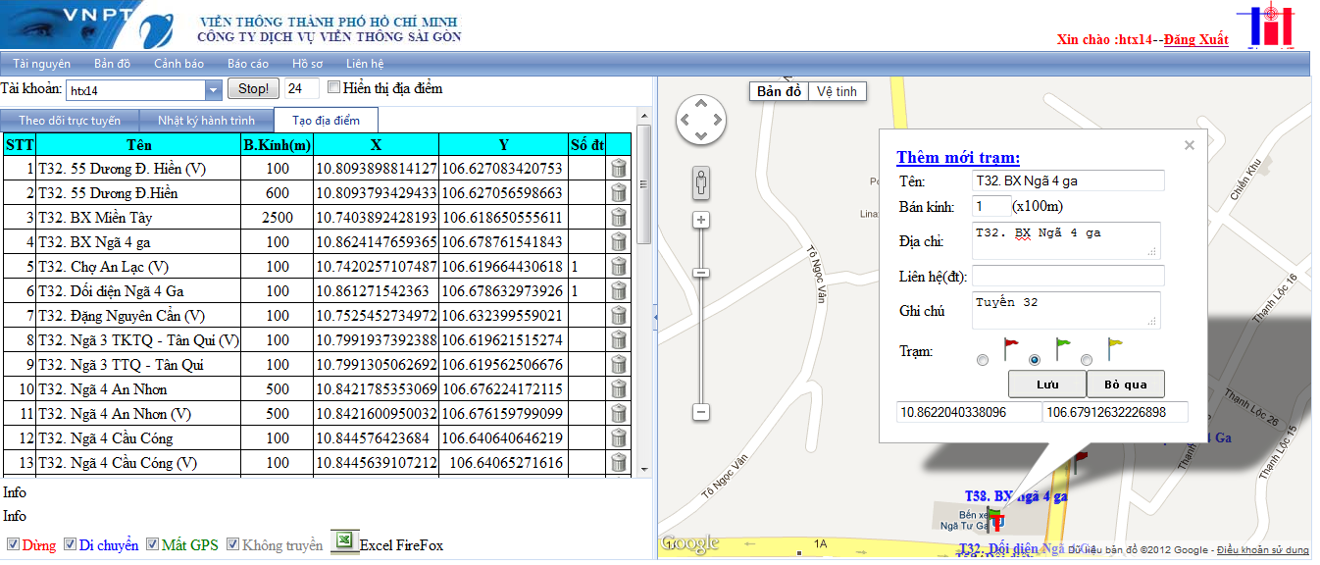Switch to the Theo dõi trực tuyến tab

pos(70,121)
